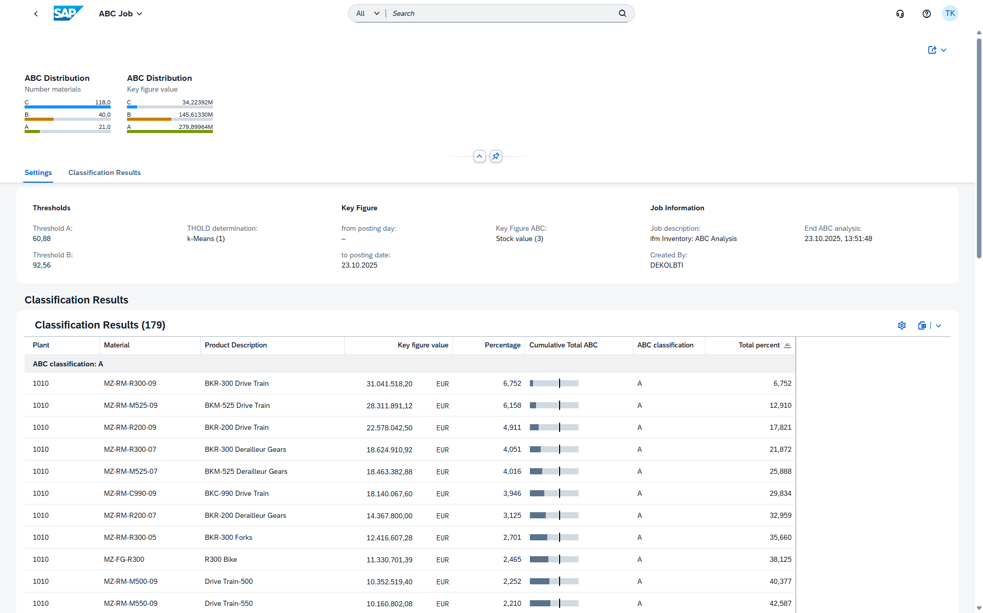Image resolution: width=983 pixels, height=613 pixels.
Task: Open the support headset icon
Action: pos(900,14)
